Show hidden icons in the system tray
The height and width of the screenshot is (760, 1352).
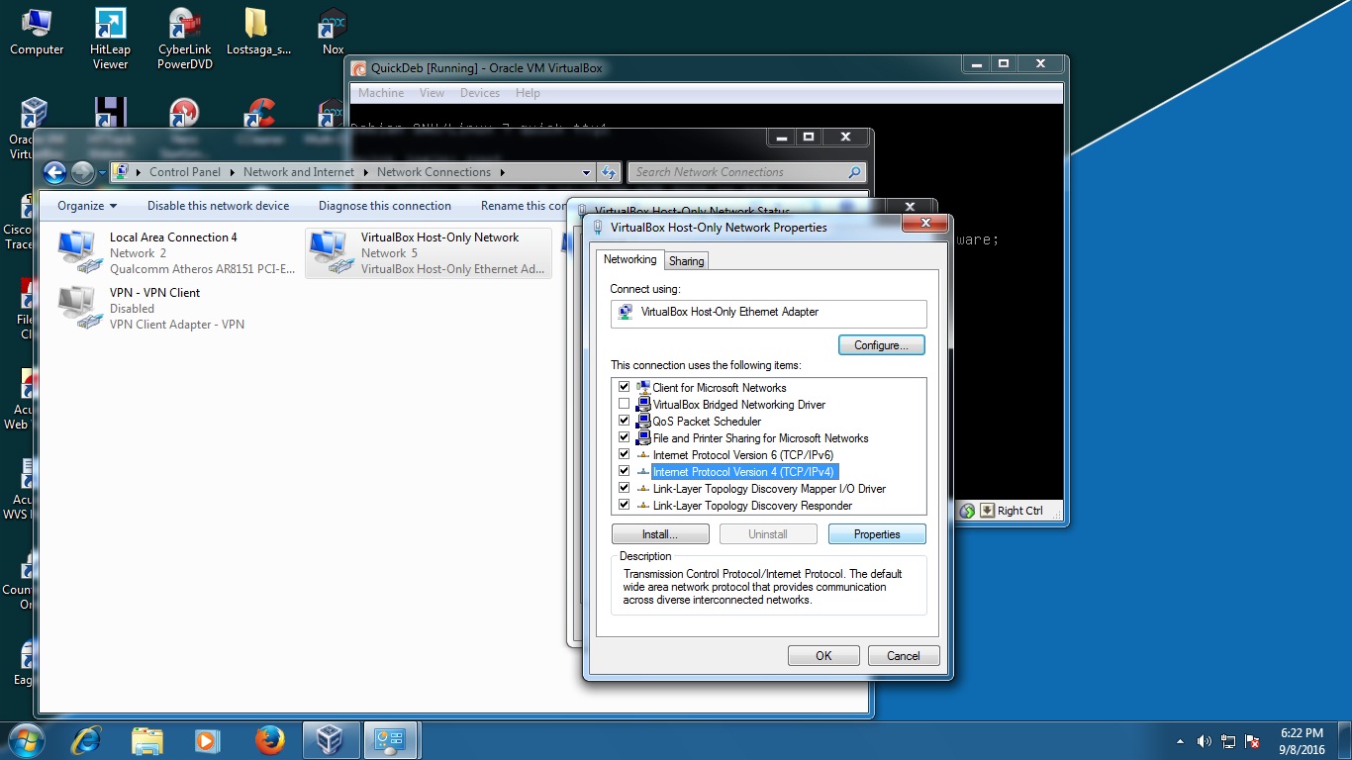(x=1180, y=741)
